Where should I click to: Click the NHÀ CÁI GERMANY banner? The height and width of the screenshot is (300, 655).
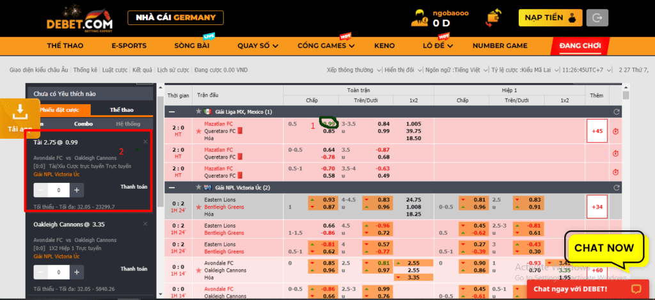coord(175,17)
